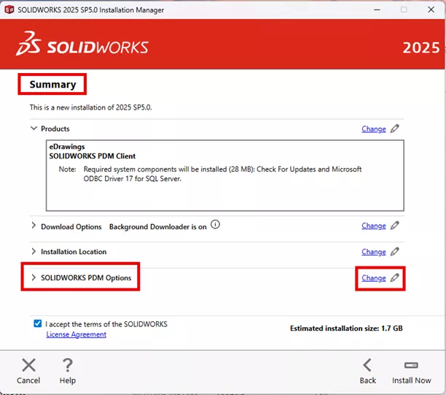Click the new installation of 2025 SP5.0 text

(91, 107)
